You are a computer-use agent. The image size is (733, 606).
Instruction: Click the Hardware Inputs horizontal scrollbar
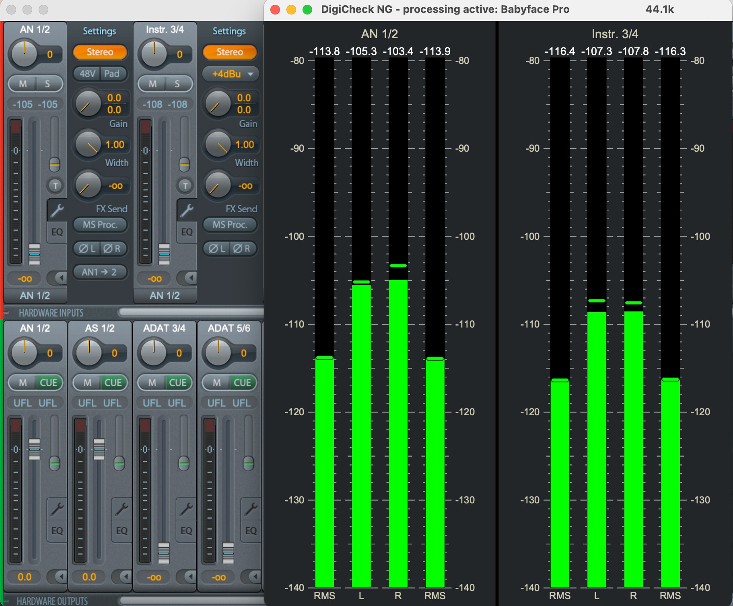[191, 312]
